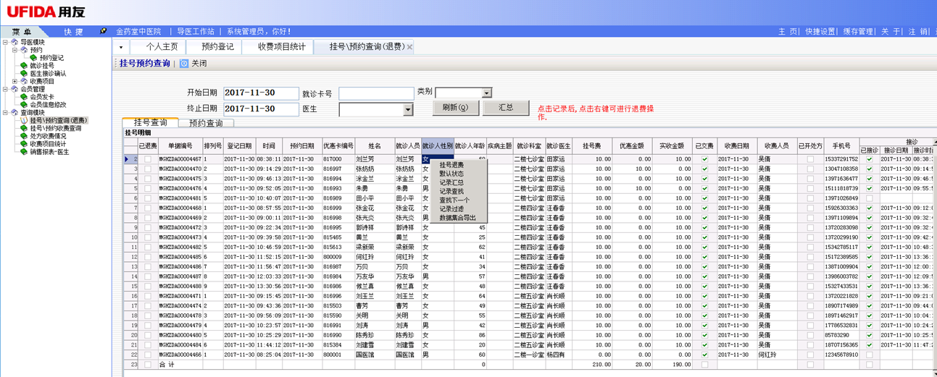Click the green book icon for 会员信息修改

pos(24,105)
